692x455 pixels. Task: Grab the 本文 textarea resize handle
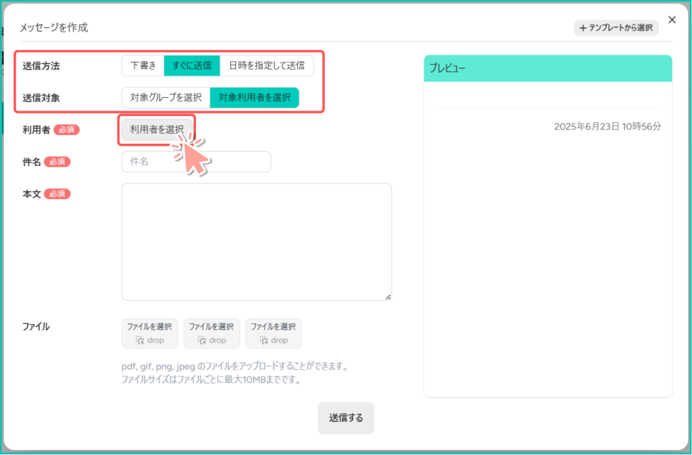[388, 296]
